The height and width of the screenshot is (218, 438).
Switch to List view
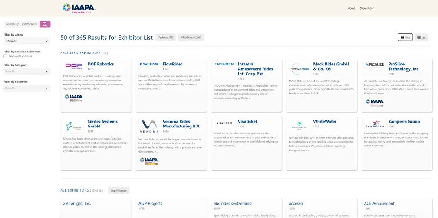click(x=421, y=37)
